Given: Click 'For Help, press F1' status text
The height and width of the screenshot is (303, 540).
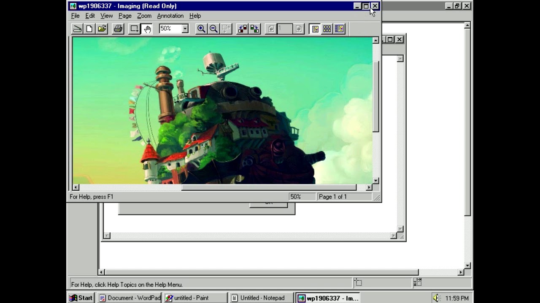Looking at the screenshot, I should 92,197.
